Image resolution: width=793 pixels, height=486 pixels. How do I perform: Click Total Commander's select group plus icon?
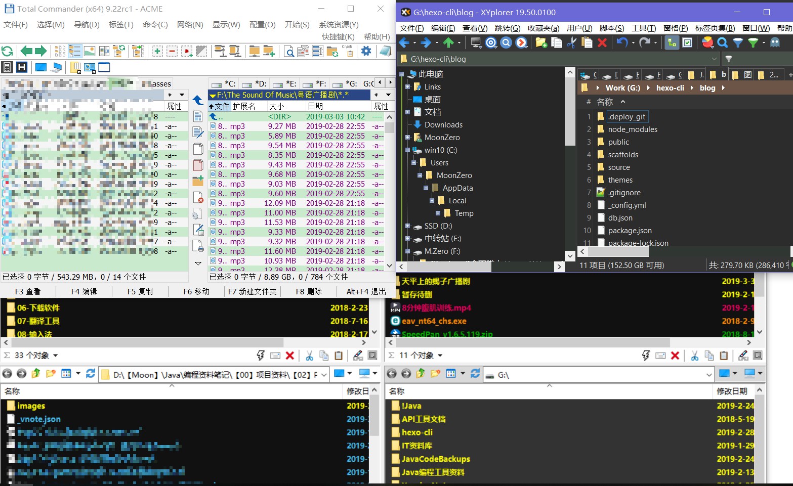point(157,51)
